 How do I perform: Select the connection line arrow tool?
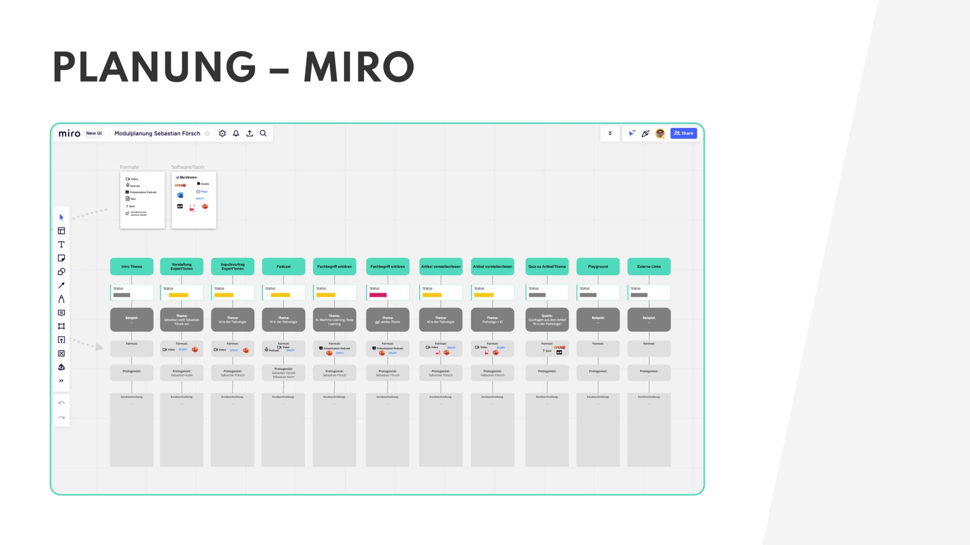click(x=62, y=285)
